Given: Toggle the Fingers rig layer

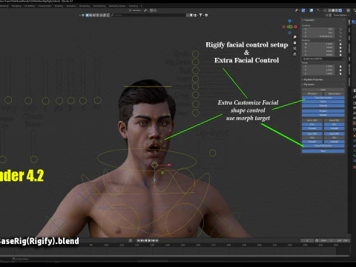Looking at the screenshot, I should (323, 111).
